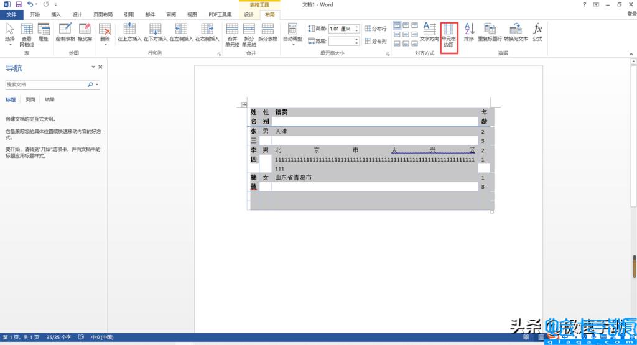Viewport: 637px width, 345px height.
Task: Open the navigation search options dropdown arrow
Action: 98,85
